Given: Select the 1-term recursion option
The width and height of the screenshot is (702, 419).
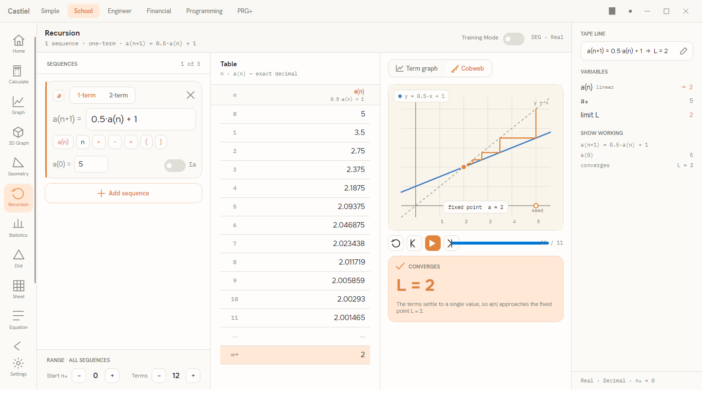Looking at the screenshot, I should 86,95.
